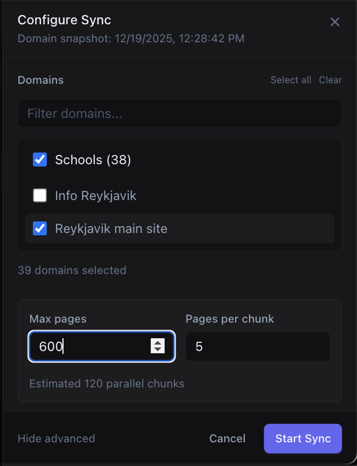Click the Info Reykjavik label text
This screenshot has width=357, height=466.
pos(96,195)
